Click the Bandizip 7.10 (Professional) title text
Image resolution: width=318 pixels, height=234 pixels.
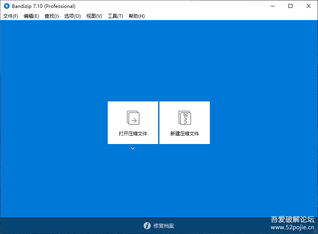(44, 6)
